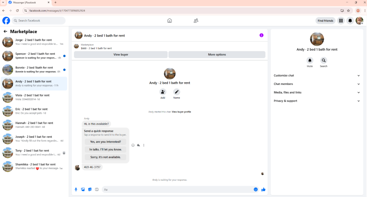React to message with emoji icon
This screenshot has height=197, width=367.
(133, 145)
